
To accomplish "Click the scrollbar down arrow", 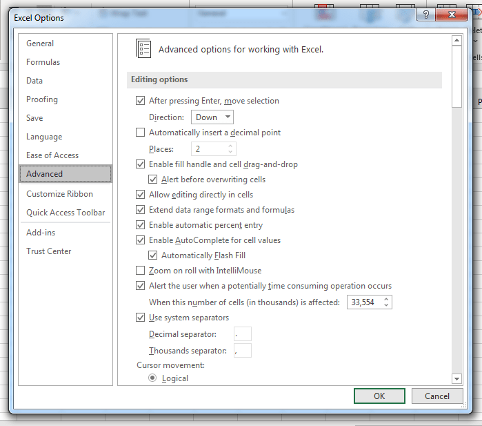I will pyautogui.click(x=456, y=378).
